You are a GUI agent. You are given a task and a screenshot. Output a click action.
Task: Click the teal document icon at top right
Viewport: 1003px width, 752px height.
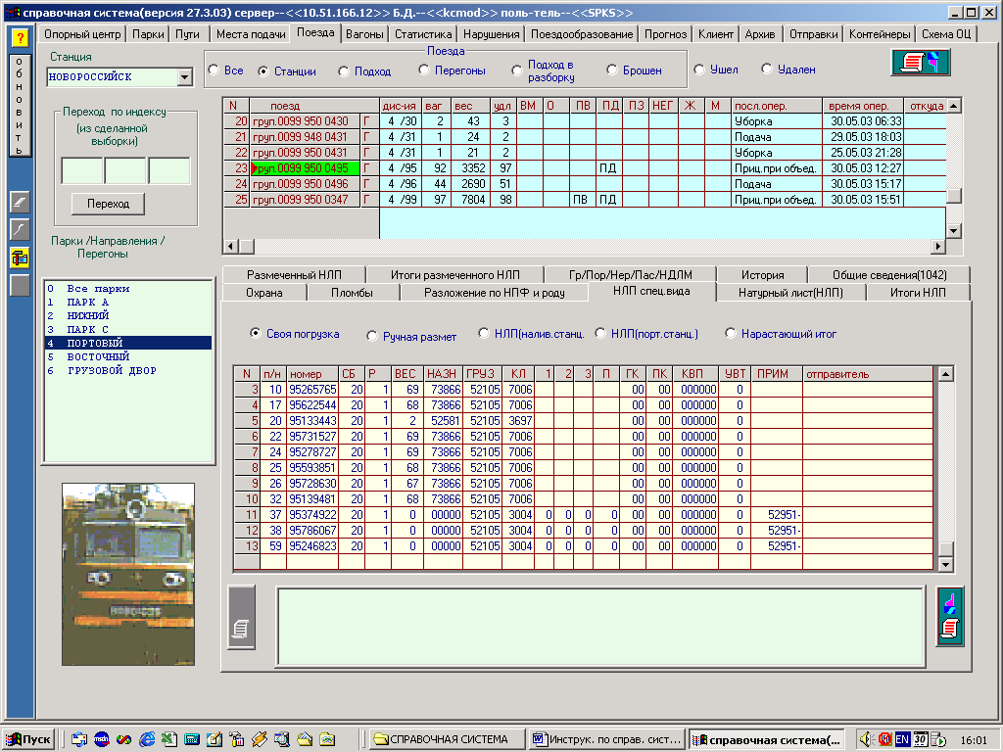[x=920, y=63]
